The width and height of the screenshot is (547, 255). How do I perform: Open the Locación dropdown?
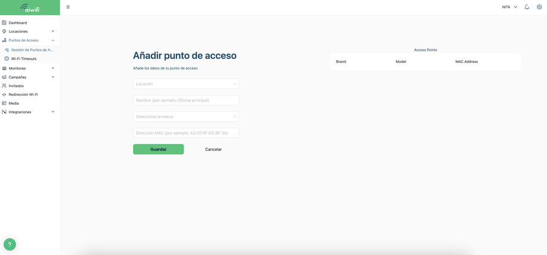(x=186, y=84)
